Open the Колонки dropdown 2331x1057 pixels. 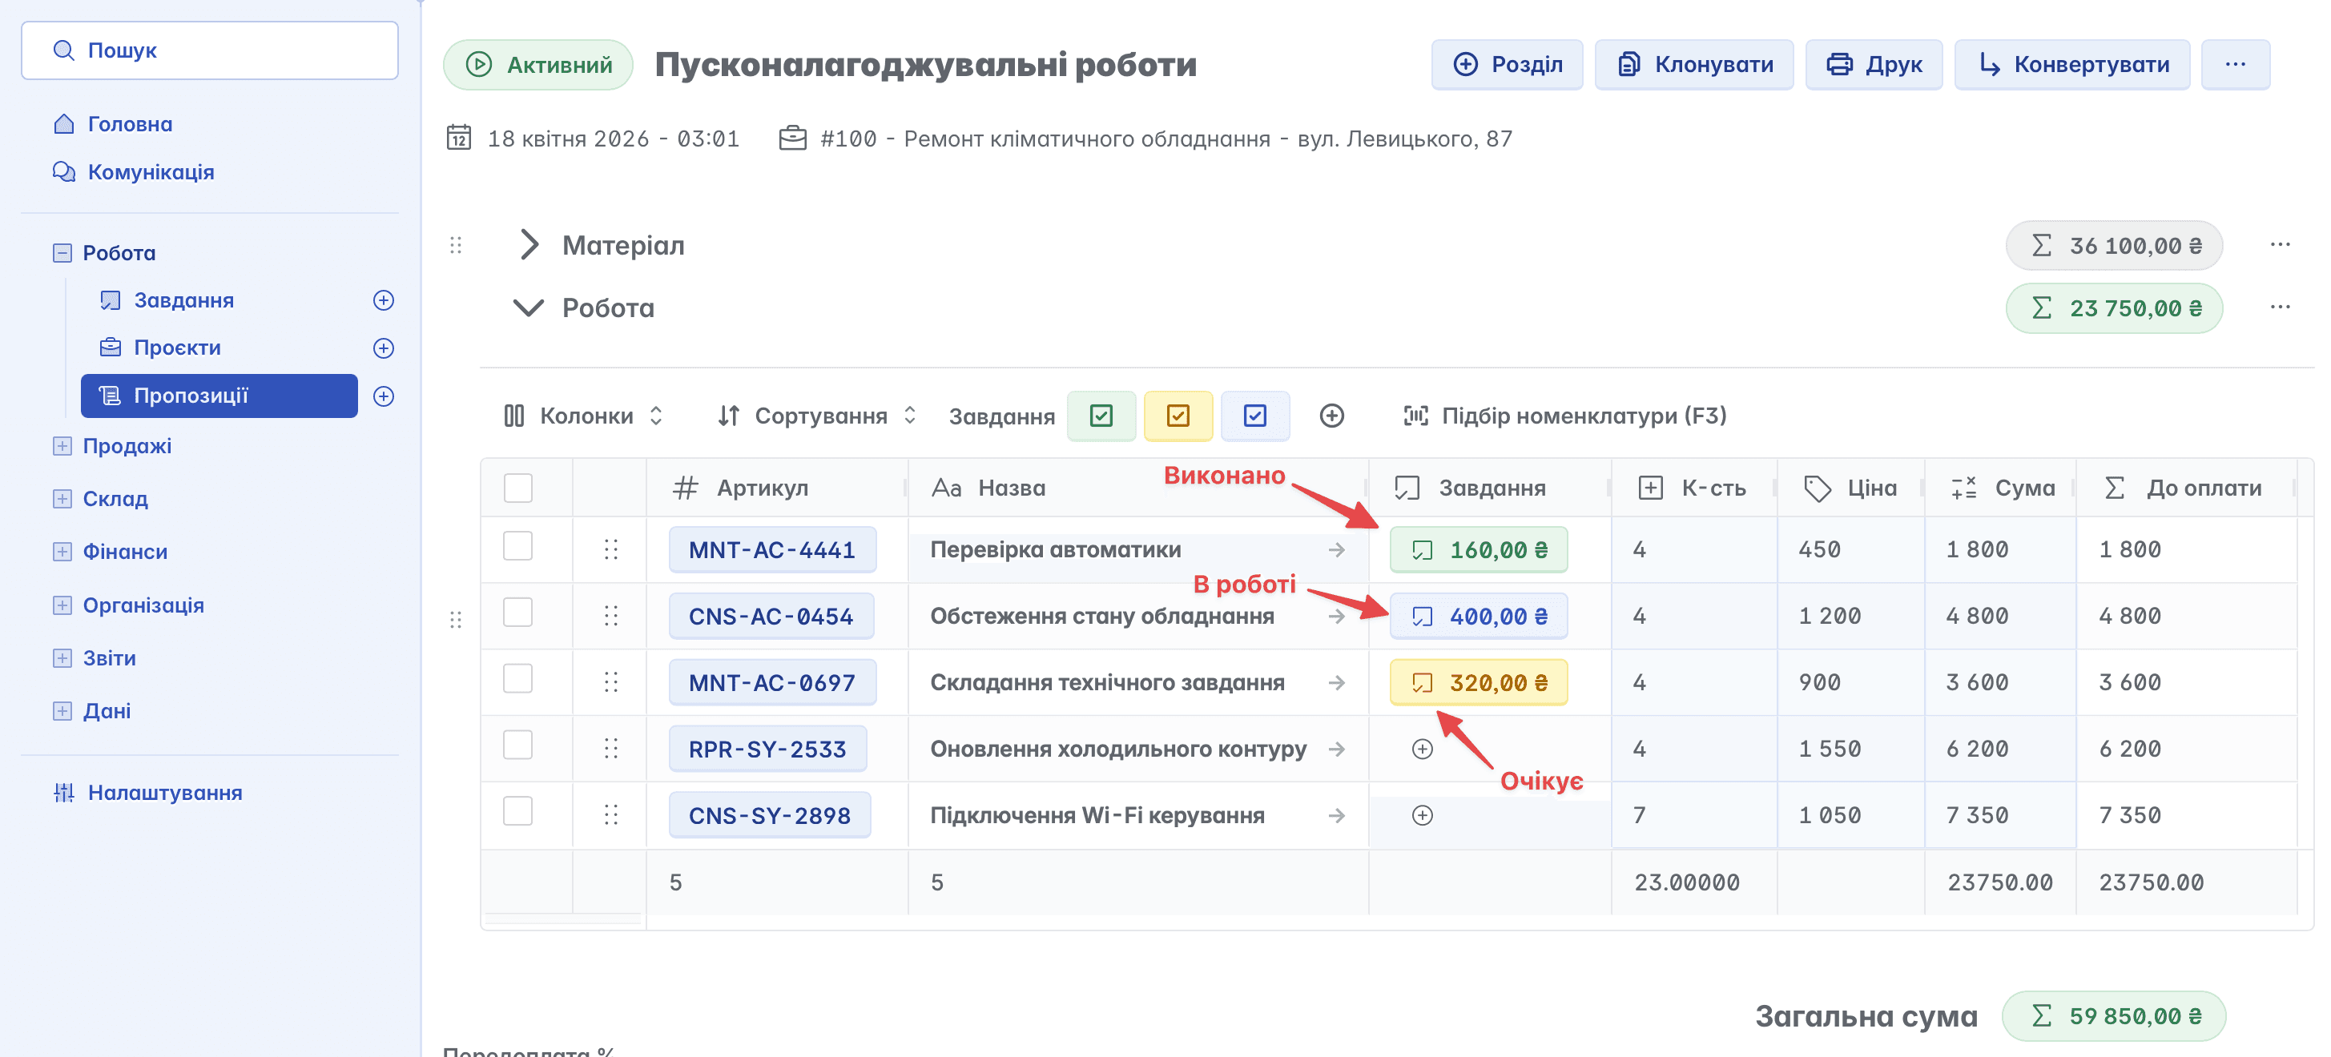(584, 416)
